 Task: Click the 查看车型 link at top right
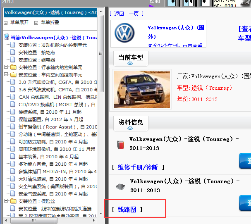pyautogui.click(x=244, y=33)
